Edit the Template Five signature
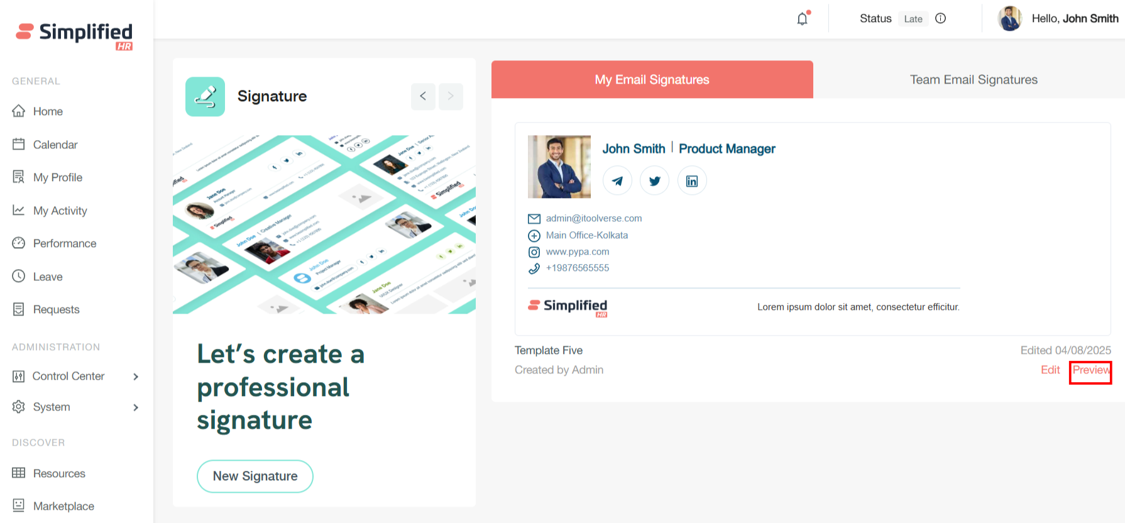The width and height of the screenshot is (1125, 523). coord(1050,370)
